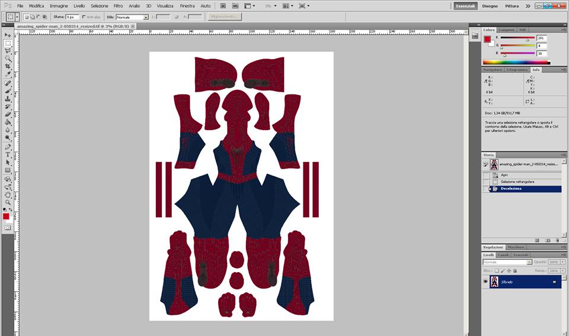Toggle lock all

coord(514,270)
